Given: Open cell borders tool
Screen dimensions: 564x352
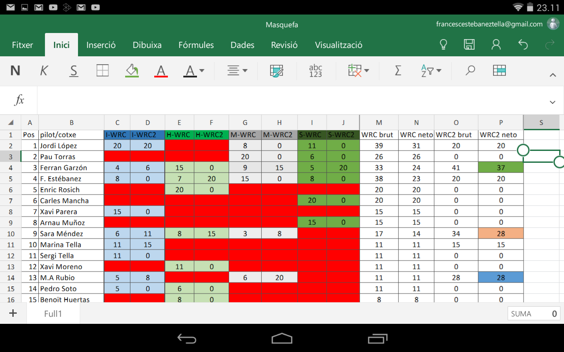Looking at the screenshot, I should (x=103, y=70).
